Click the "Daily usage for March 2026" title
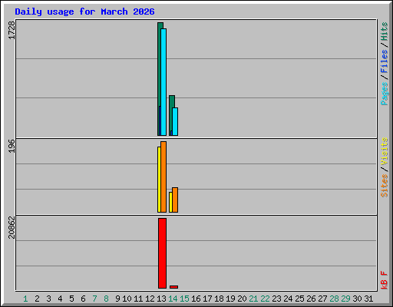Image resolution: width=393 pixels, height=307 pixels. tap(84, 12)
